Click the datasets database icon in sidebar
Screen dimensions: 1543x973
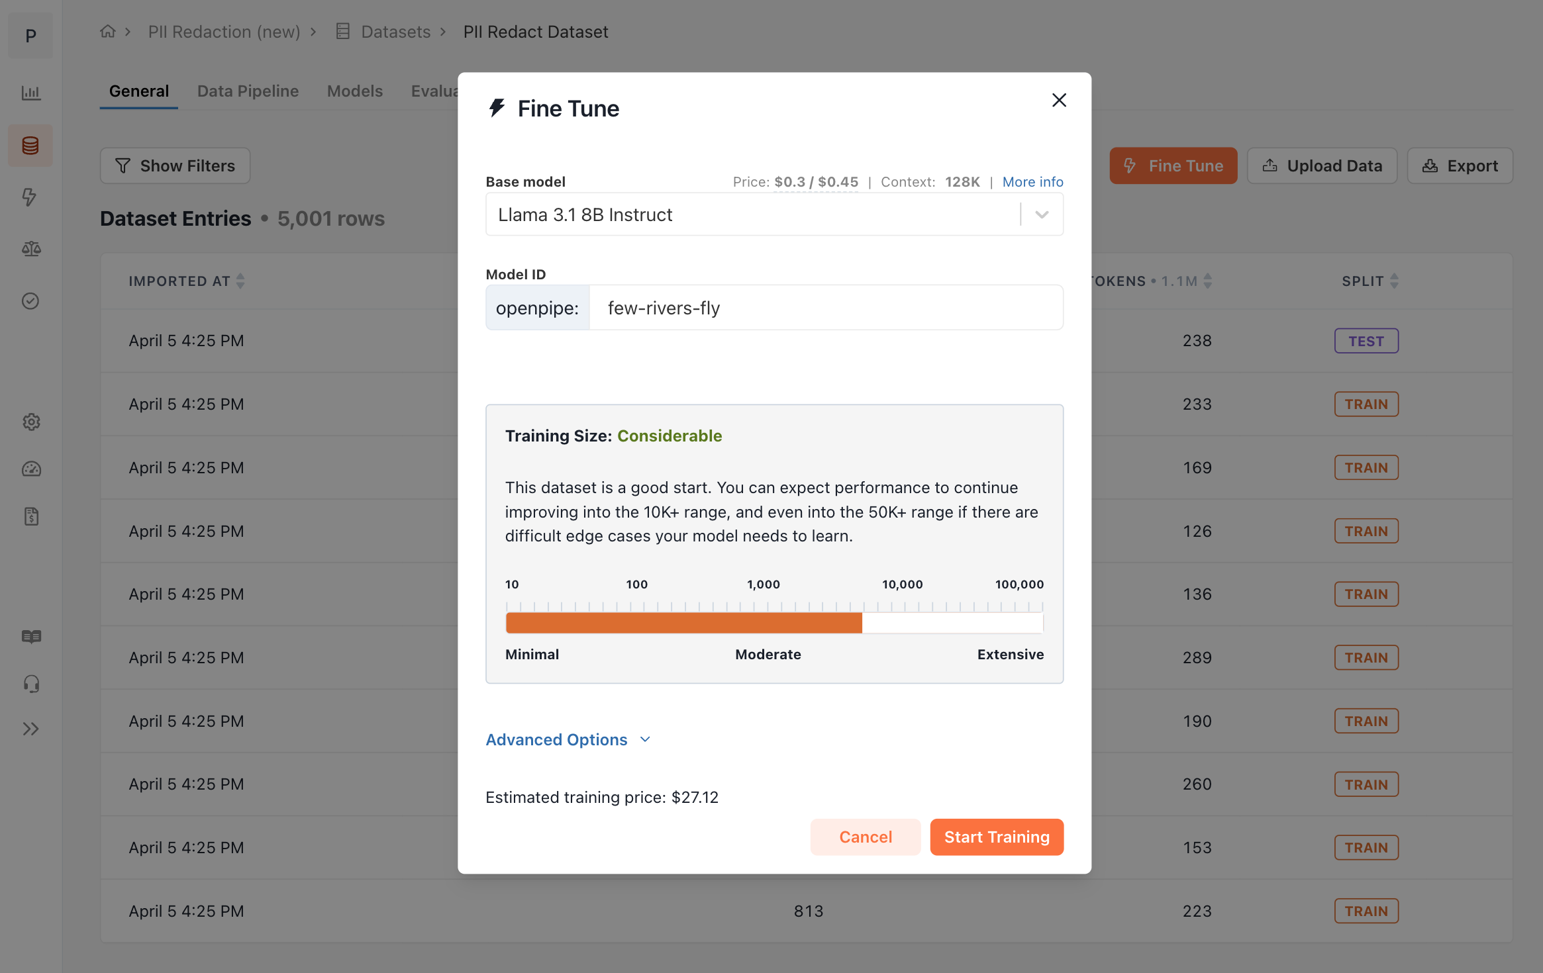click(30, 146)
